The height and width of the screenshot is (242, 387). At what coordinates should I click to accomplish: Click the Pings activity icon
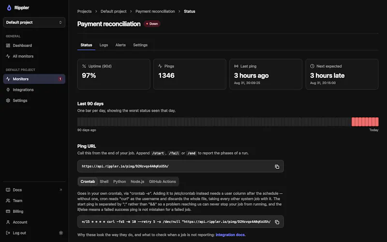click(160, 66)
